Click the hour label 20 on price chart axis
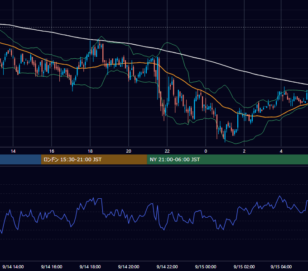The height and width of the screenshot is (271, 308). coord(129,151)
